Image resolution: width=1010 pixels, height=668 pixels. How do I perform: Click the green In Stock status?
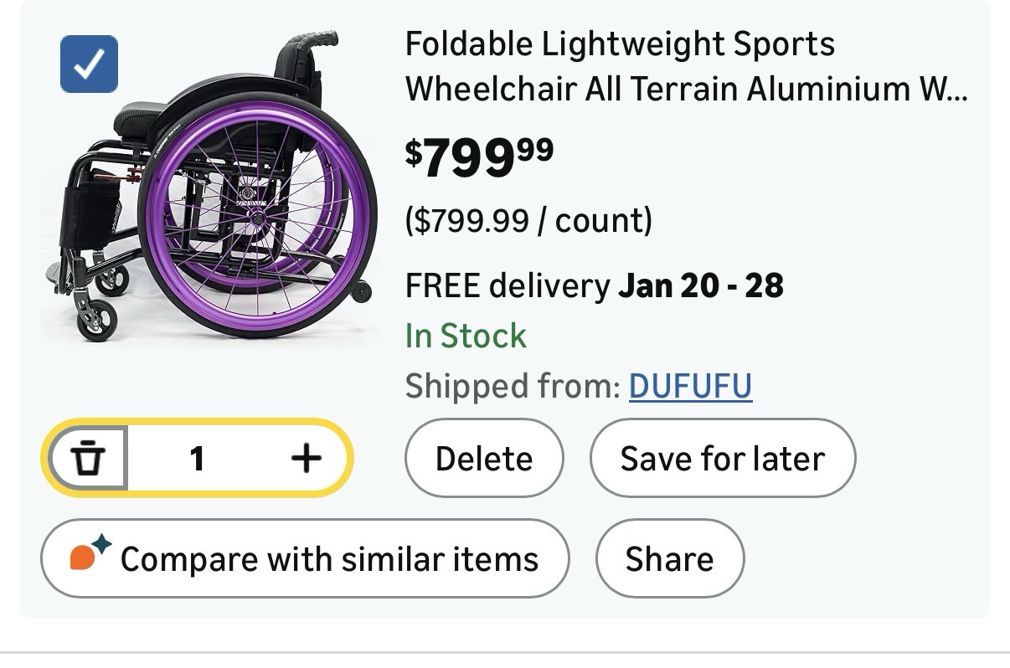coord(466,337)
